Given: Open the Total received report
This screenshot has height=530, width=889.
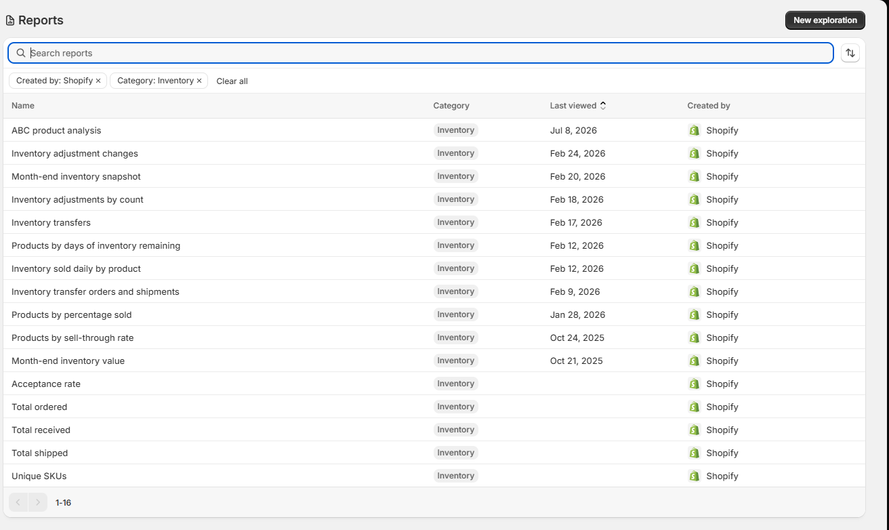Looking at the screenshot, I should [x=41, y=430].
